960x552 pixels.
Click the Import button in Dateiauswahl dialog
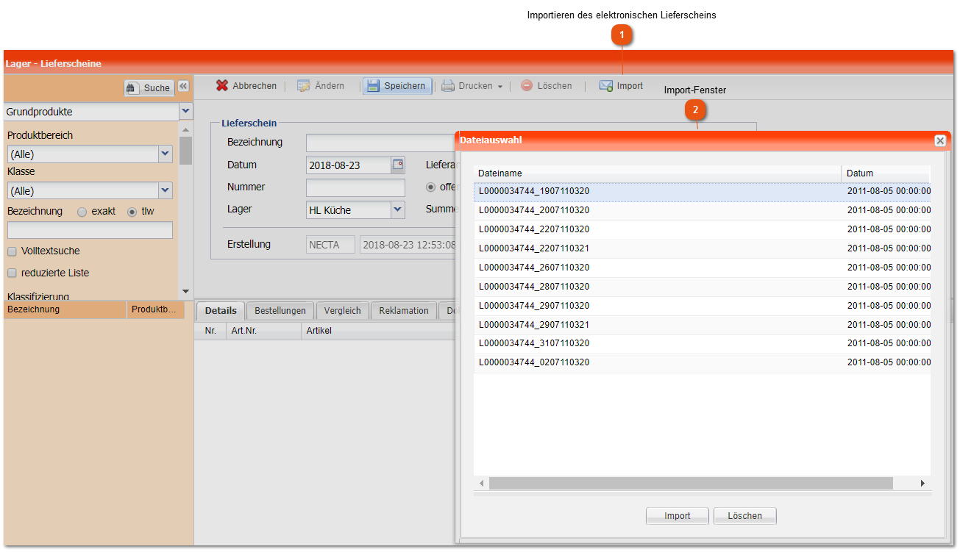[678, 516]
